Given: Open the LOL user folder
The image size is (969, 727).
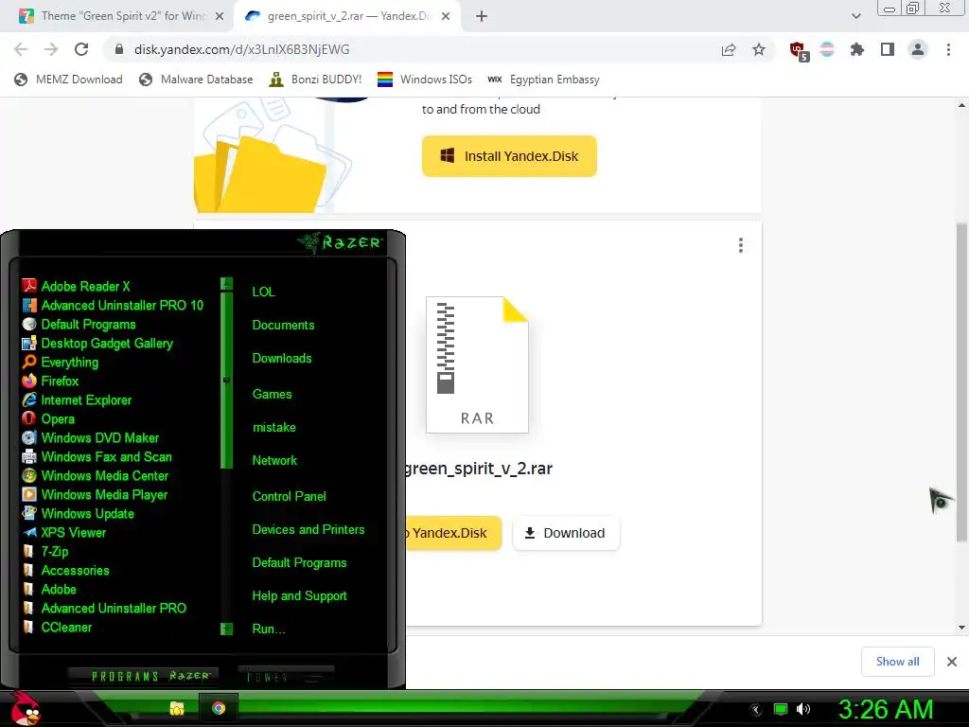Looking at the screenshot, I should [263, 292].
